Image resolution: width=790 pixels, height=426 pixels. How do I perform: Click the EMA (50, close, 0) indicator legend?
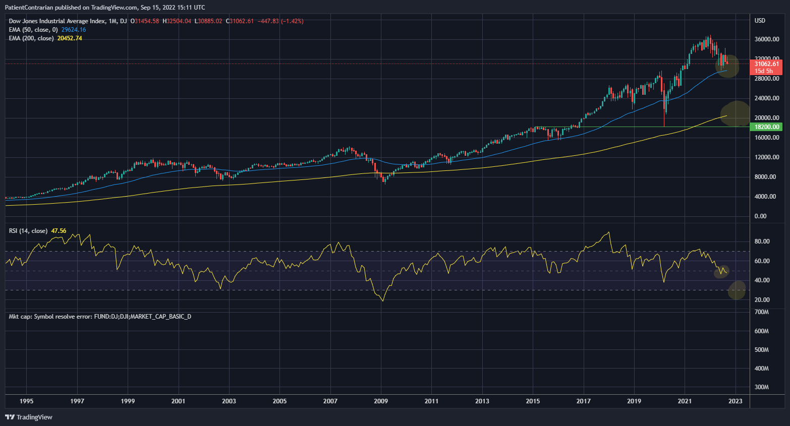click(x=33, y=30)
